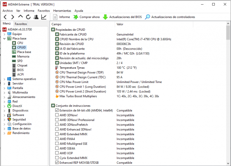Select the Seguridad tree item

coord(19,120)
